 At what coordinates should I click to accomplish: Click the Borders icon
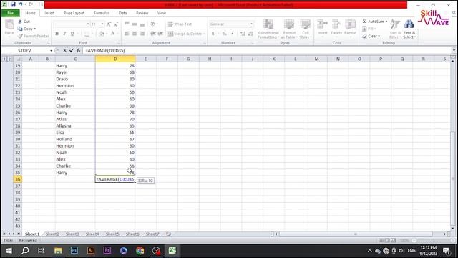tap(87, 34)
